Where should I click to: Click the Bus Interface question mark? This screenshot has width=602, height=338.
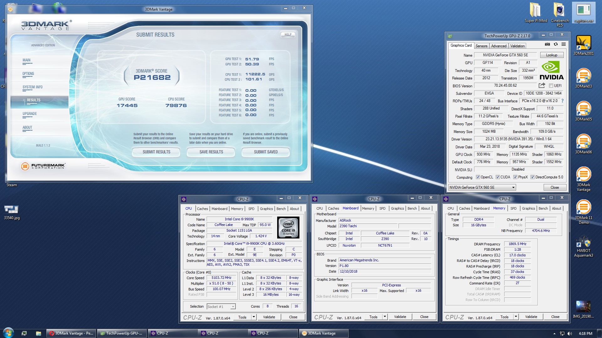pyautogui.click(x=562, y=101)
